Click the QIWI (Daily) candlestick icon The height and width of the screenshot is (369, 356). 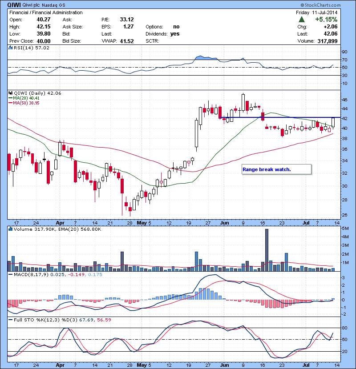pyautogui.click(x=10, y=93)
